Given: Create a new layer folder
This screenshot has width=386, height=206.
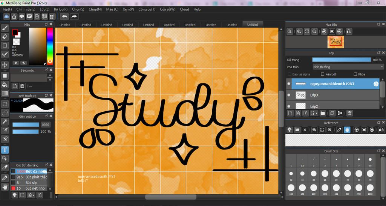Looking at the screenshot, I should click(x=323, y=113).
